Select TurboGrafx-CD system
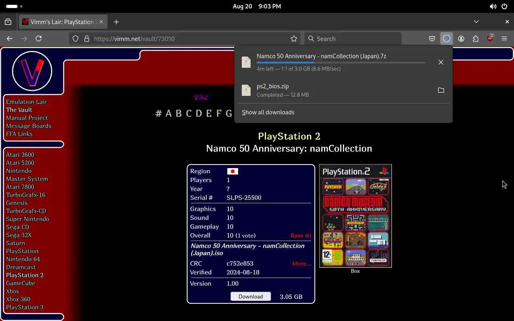Viewport: 514px width, 321px height. click(26, 211)
